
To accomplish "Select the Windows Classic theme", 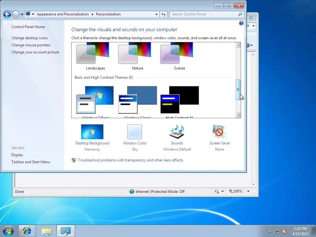I will click(x=138, y=101).
